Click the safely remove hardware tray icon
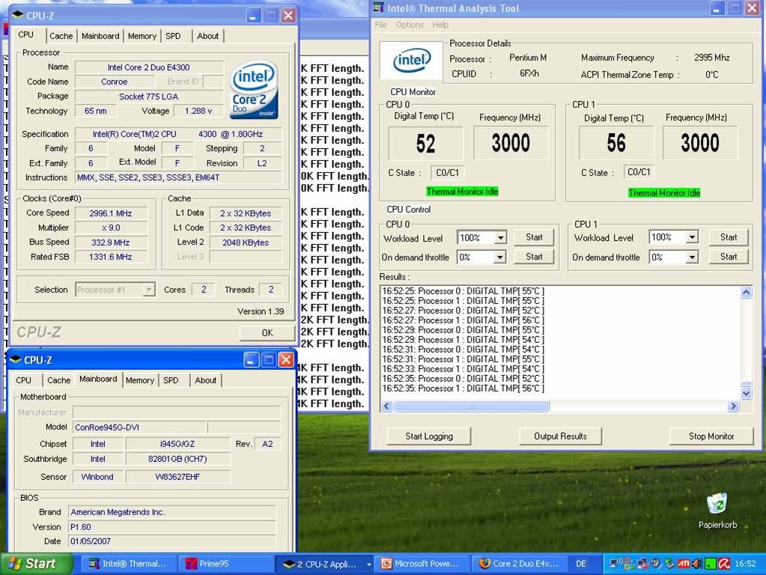 coord(669,563)
